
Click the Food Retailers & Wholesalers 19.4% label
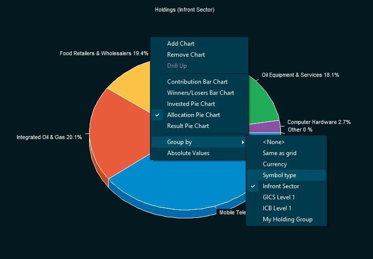104,53
